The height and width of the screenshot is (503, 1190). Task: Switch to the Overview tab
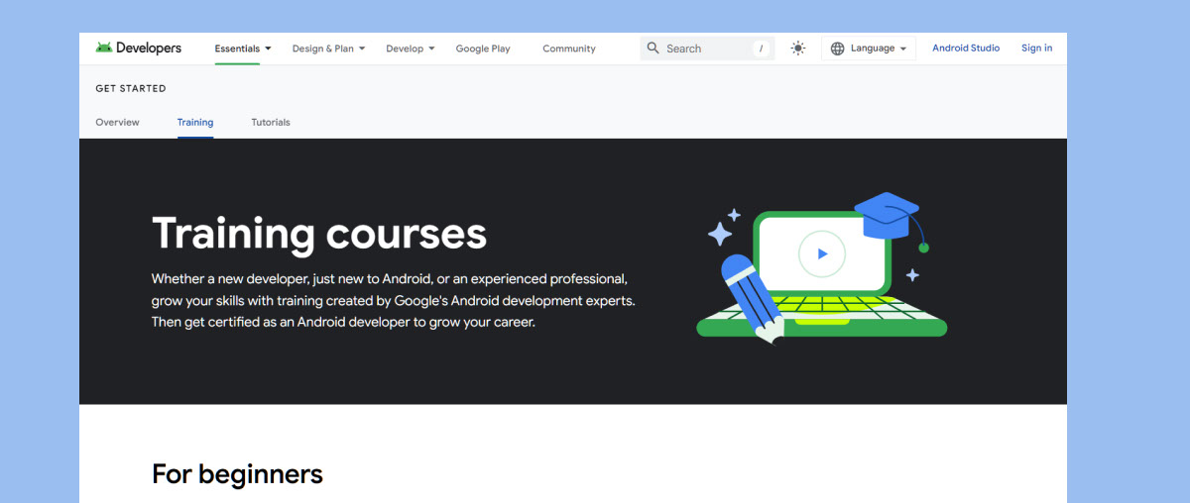click(x=117, y=123)
